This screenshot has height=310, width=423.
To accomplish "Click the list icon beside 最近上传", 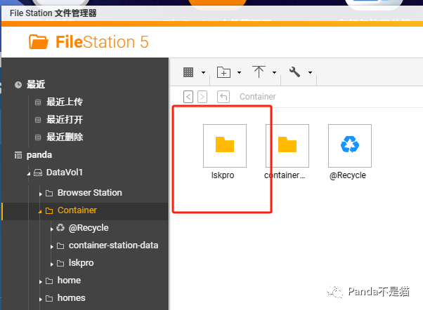I will [38, 102].
